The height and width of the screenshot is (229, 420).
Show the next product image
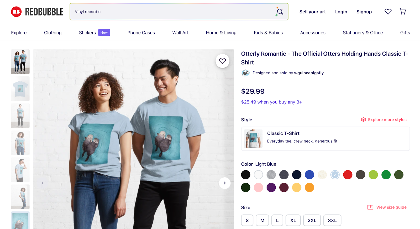click(x=225, y=183)
